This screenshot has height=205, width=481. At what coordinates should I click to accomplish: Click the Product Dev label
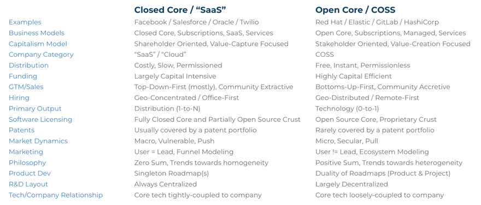coord(30,173)
